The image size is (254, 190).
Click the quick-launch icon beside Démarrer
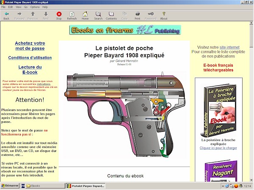(23, 186)
